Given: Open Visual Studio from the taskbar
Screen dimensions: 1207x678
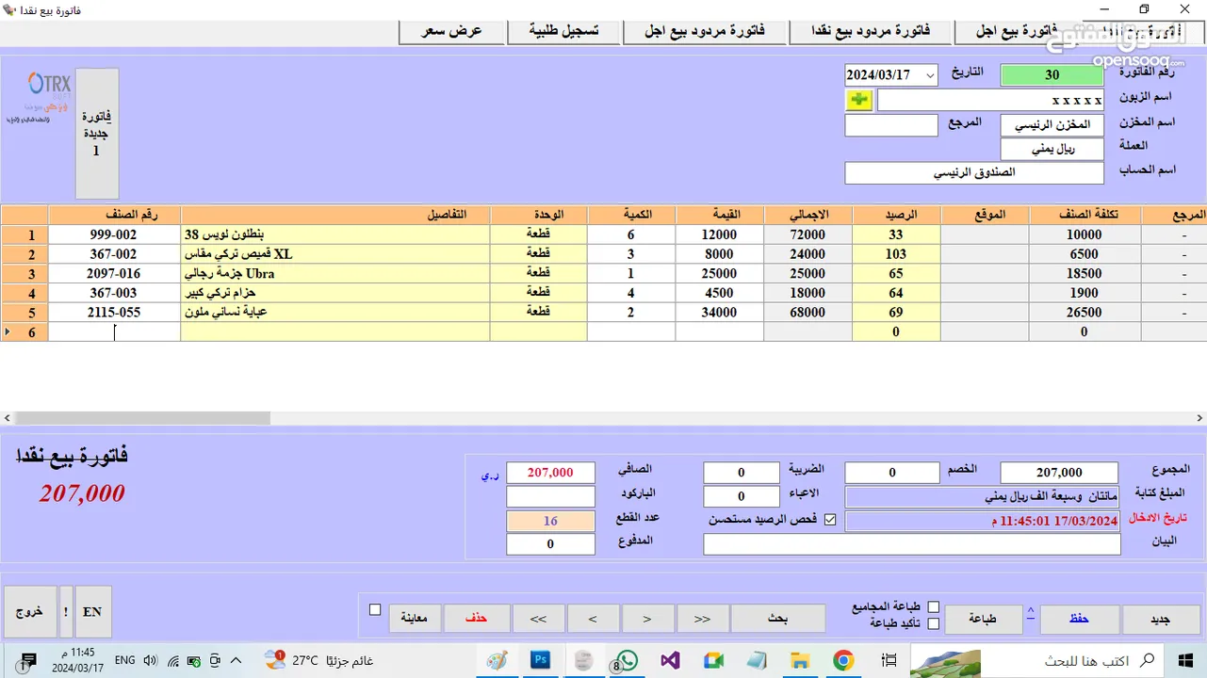Looking at the screenshot, I should [670, 660].
